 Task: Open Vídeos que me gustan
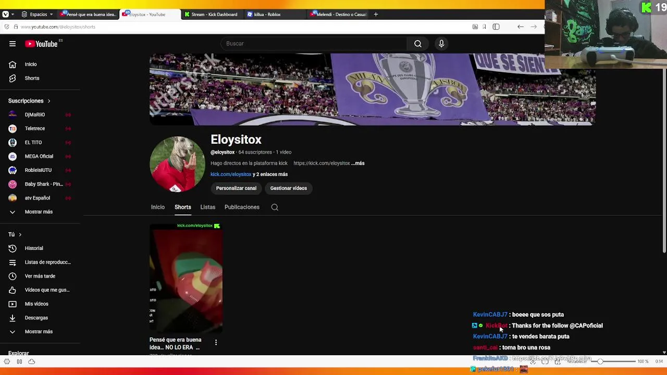pos(47,290)
